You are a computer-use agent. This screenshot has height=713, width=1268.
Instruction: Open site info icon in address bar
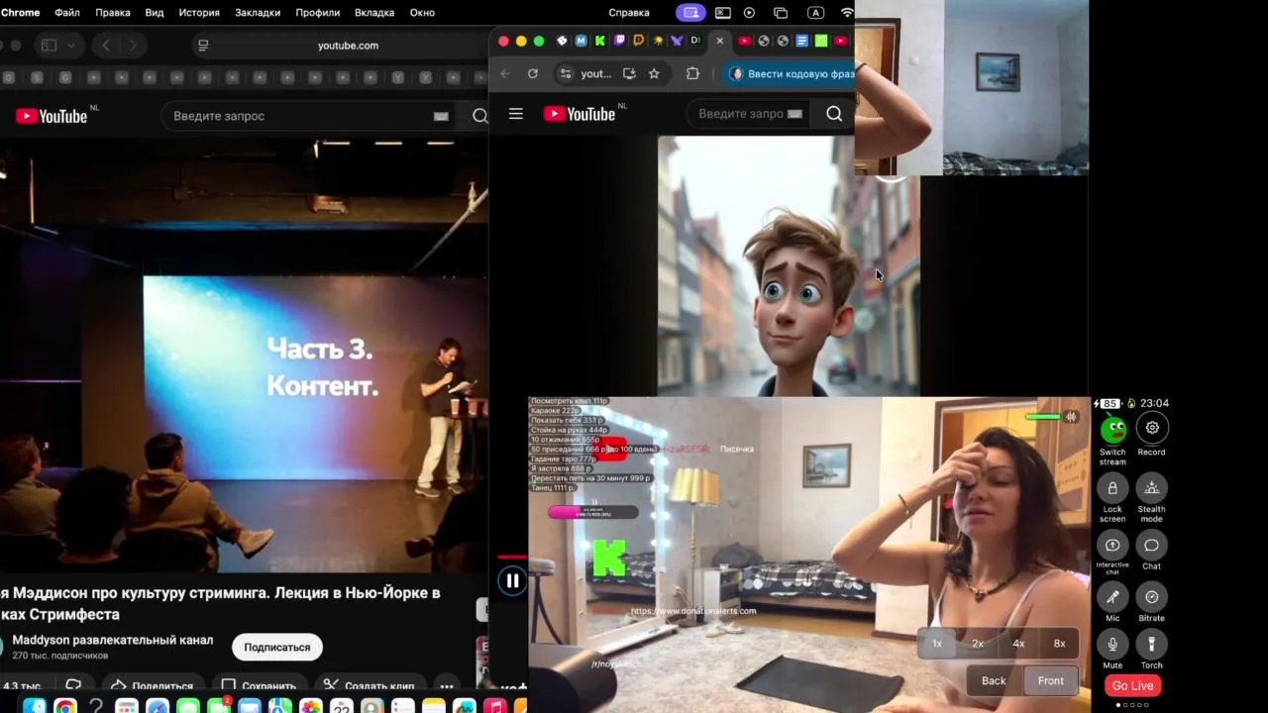point(565,73)
